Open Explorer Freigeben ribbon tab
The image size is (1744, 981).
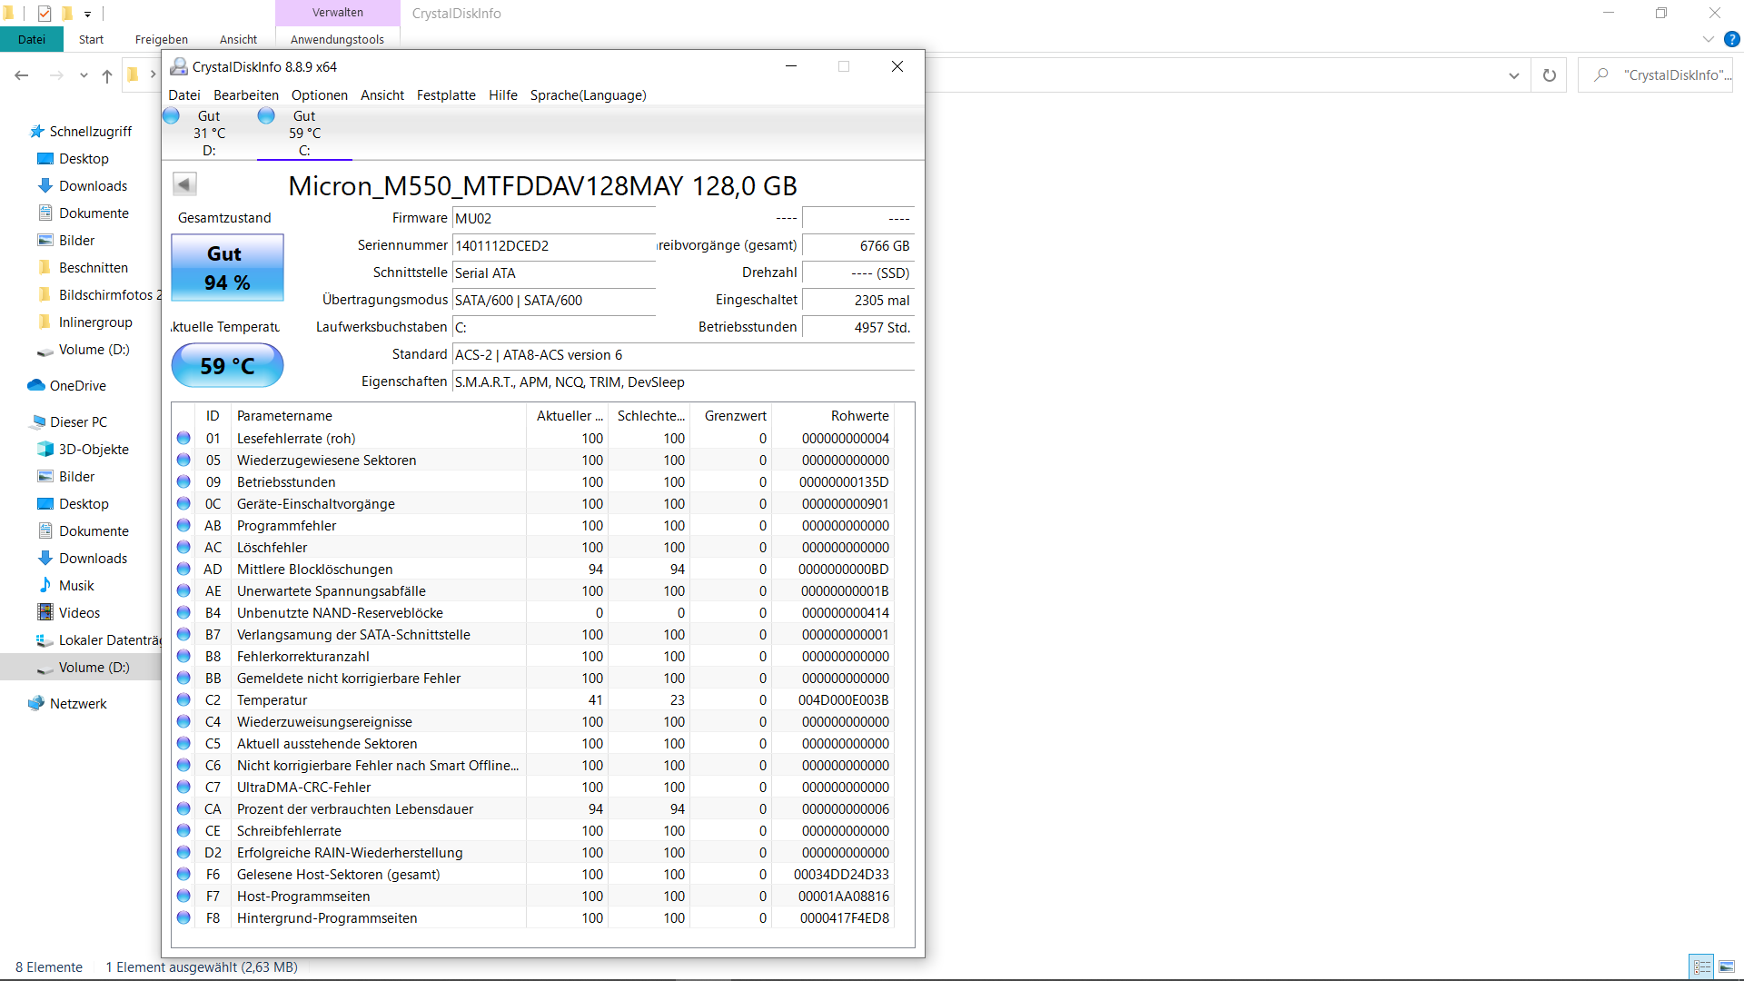pos(162,39)
